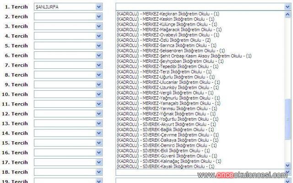Choose MERKEZ-Şehit Onbaşı Kasım Aksoy school
The width and height of the screenshot is (293, 183).
point(184,56)
